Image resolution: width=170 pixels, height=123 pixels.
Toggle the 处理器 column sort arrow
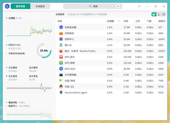click(119, 21)
